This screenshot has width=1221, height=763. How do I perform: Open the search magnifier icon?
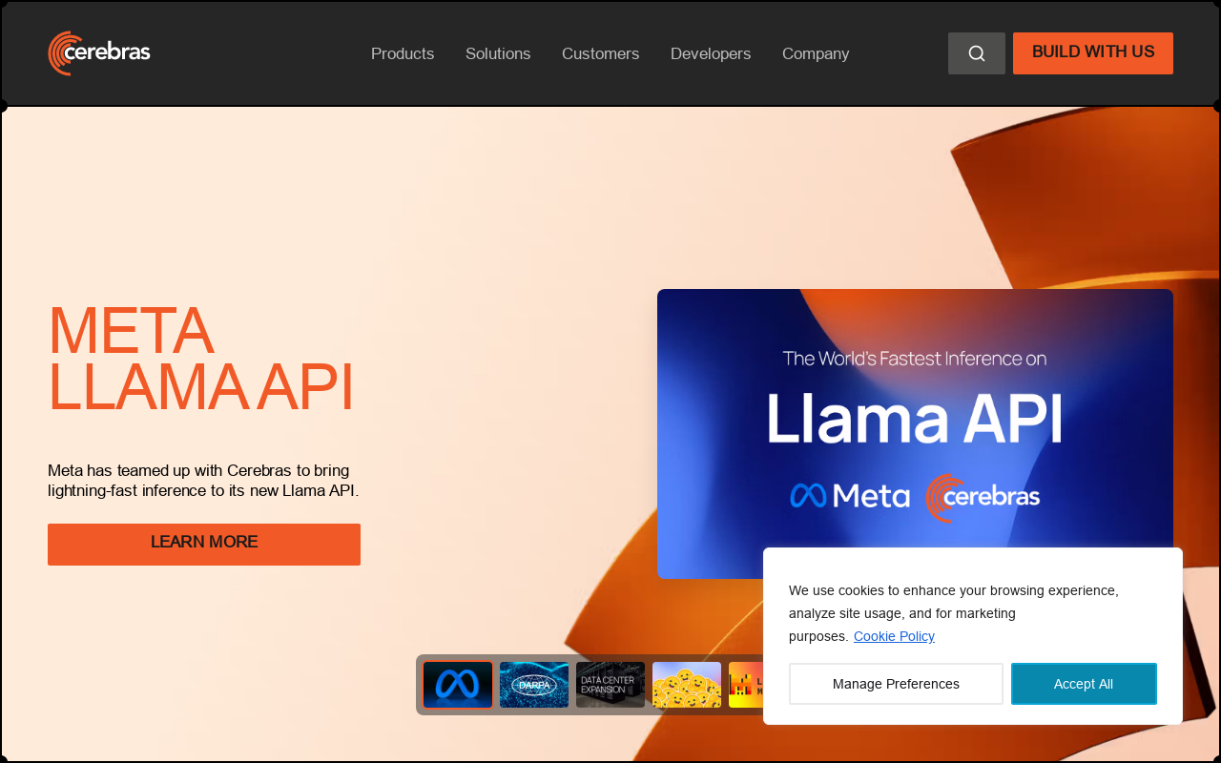(x=977, y=53)
